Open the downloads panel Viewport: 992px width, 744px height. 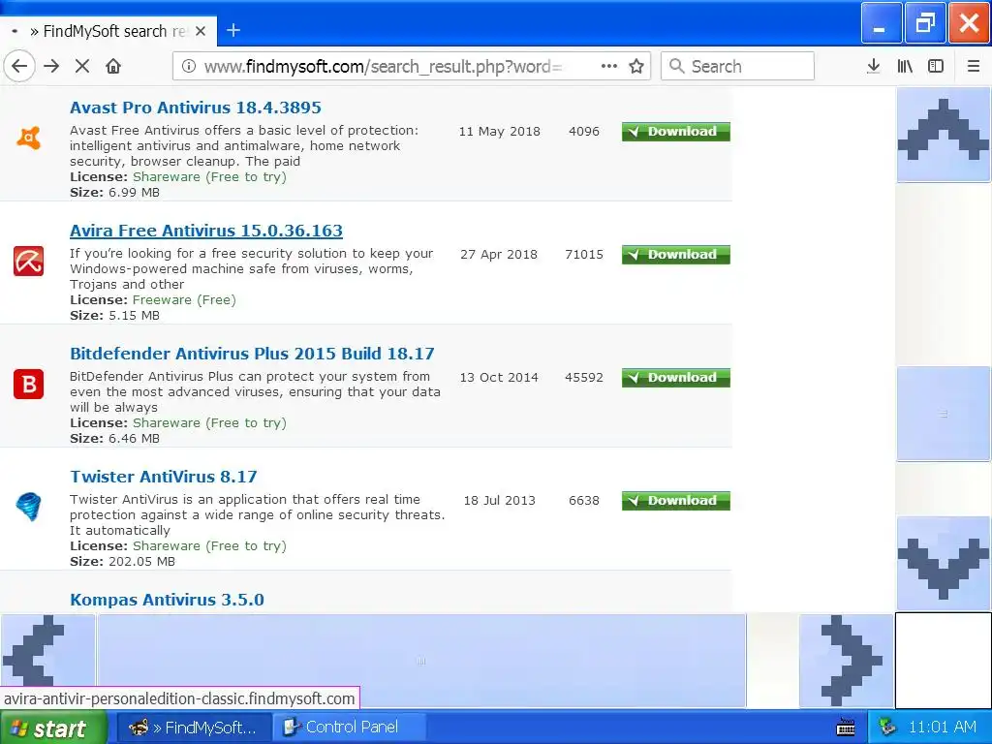(874, 66)
